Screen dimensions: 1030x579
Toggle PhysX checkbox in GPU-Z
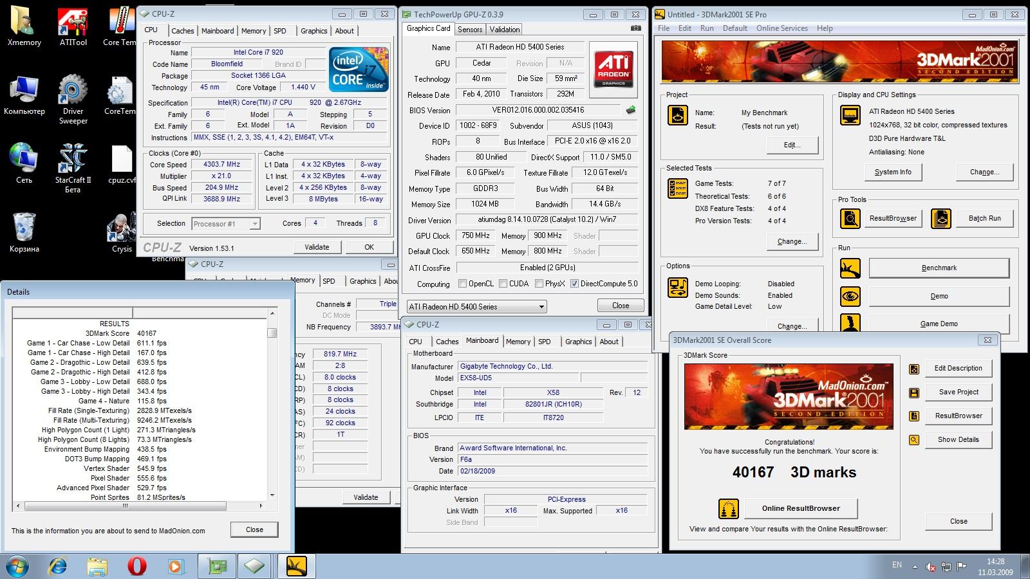539,284
